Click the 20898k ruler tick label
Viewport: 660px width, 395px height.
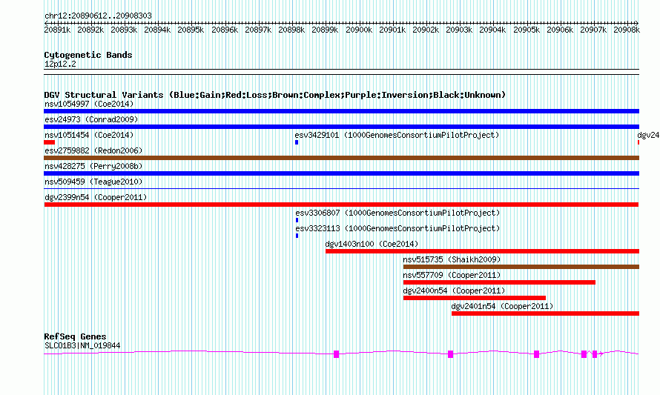pos(291,30)
